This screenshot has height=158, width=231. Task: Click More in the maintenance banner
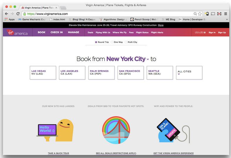(x=161, y=25)
